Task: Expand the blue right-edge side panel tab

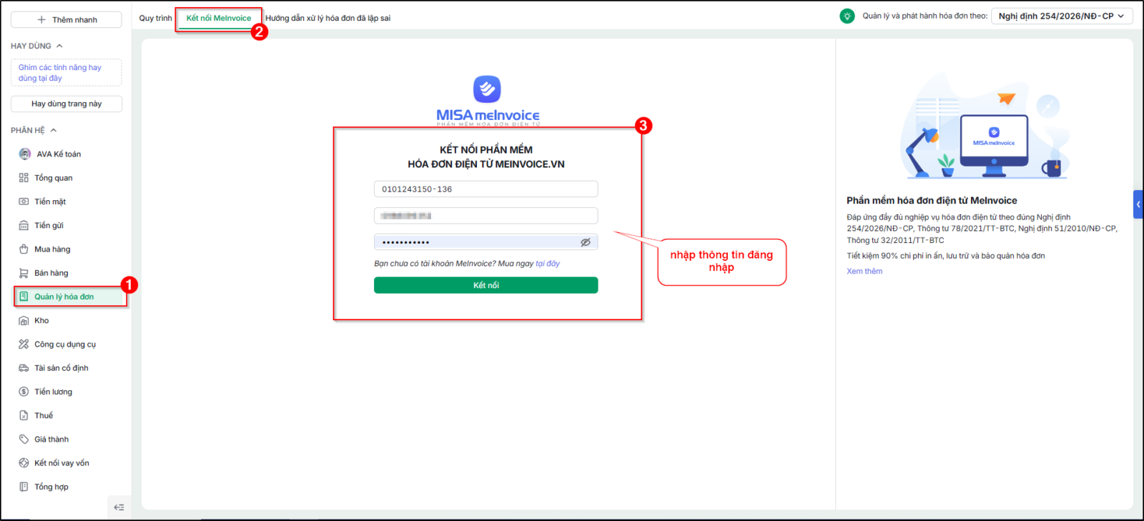Action: (1138, 204)
